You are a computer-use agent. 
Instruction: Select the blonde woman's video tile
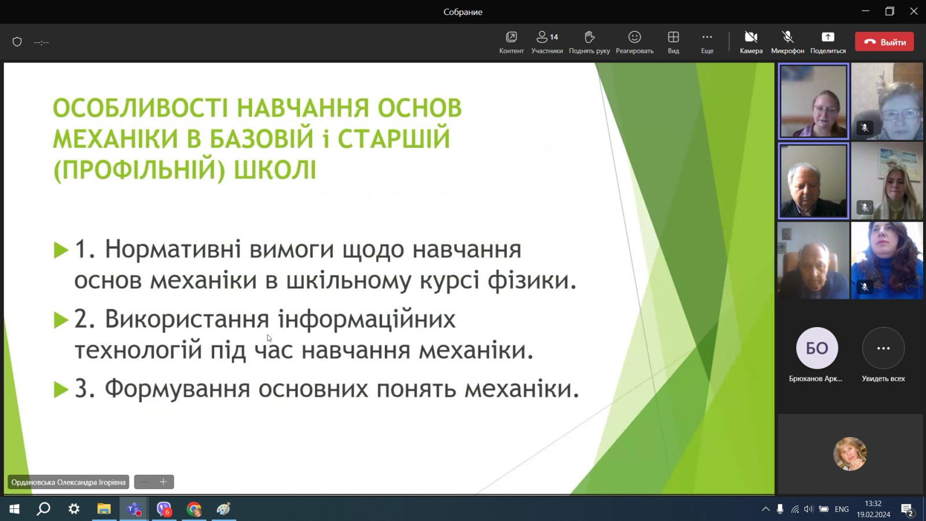pyautogui.click(x=887, y=181)
